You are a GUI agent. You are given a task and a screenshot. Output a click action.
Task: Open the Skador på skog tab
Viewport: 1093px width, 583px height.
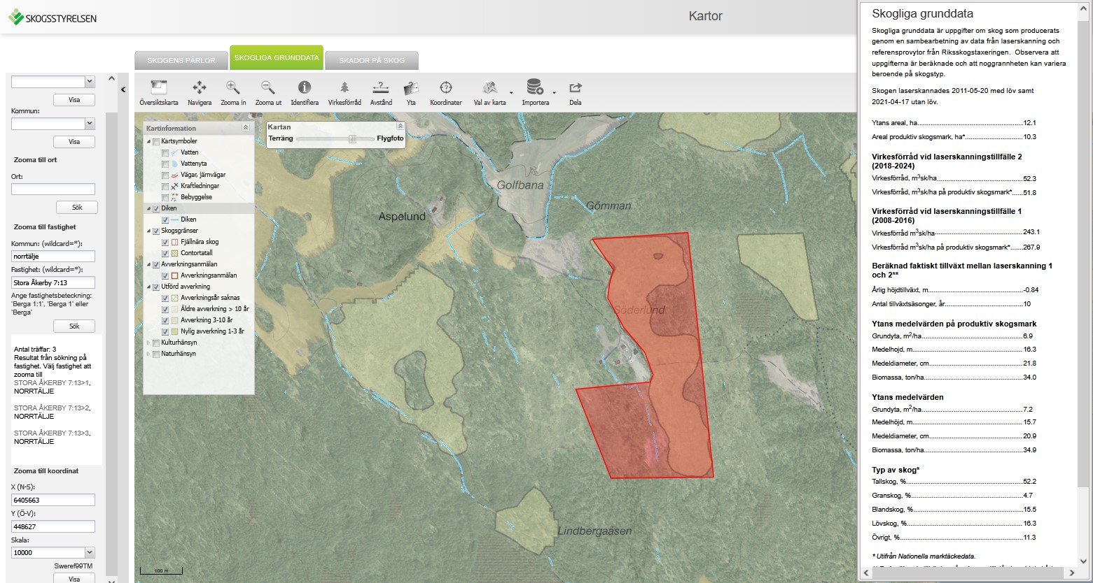point(372,61)
